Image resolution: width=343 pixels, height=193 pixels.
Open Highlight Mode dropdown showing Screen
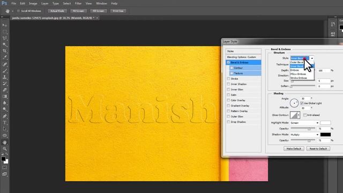click(x=304, y=123)
